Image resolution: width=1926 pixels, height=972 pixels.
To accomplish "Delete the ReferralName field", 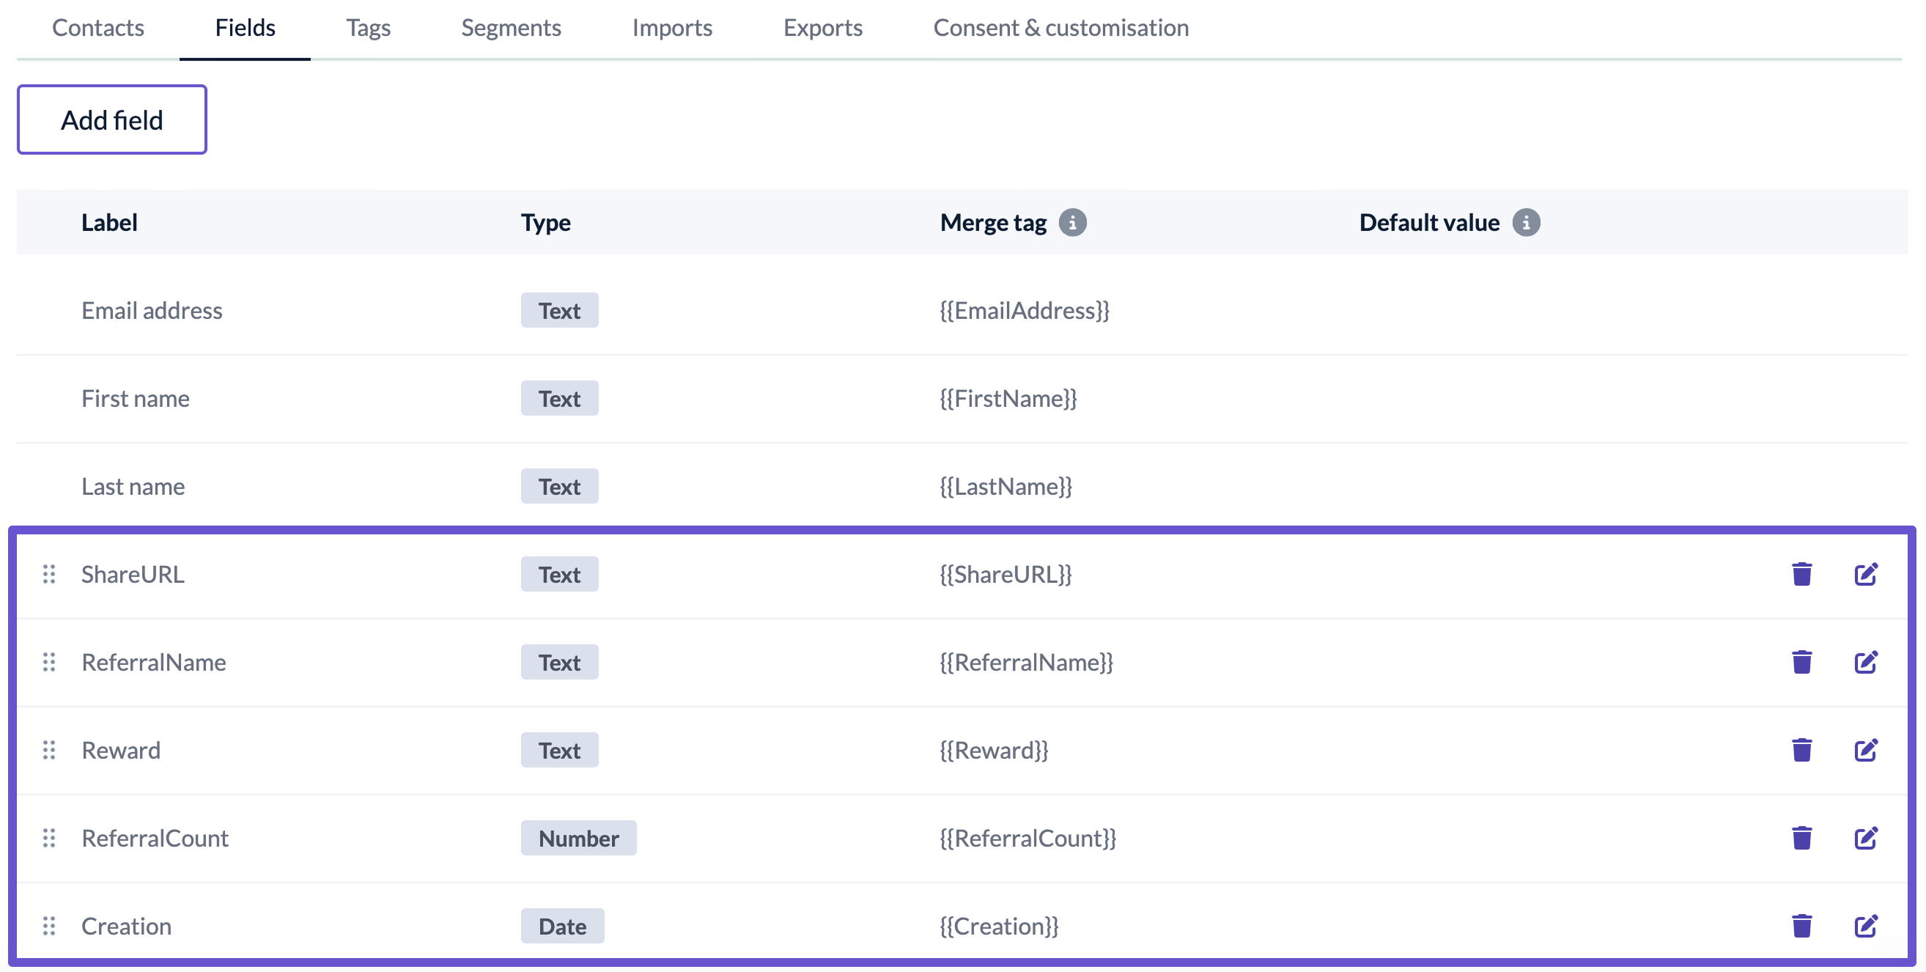I will tap(1802, 662).
